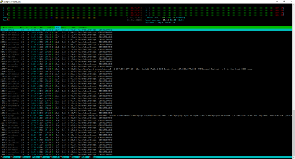295x159 pixels.
Task: Open F2 Setup in htop footer
Action: click(x=15, y=157)
